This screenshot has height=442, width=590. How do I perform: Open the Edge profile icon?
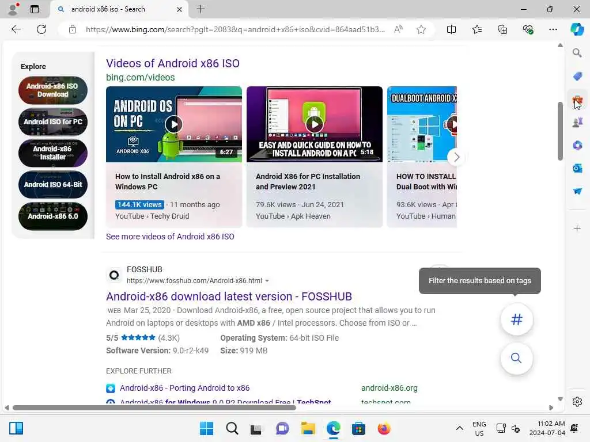click(14, 9)
